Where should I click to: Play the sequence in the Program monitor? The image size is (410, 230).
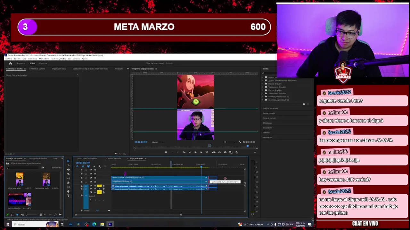(x=195, y=152)
